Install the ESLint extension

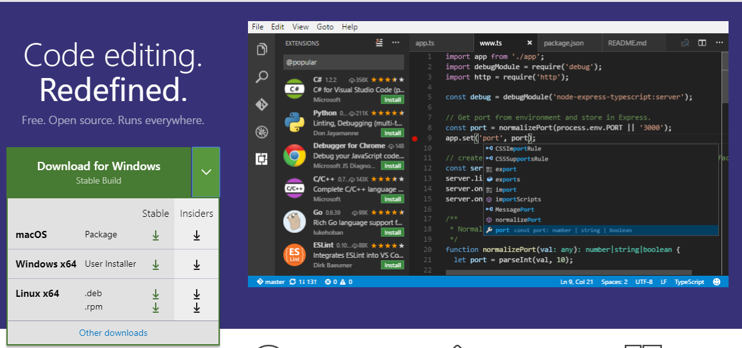point(393,265)
